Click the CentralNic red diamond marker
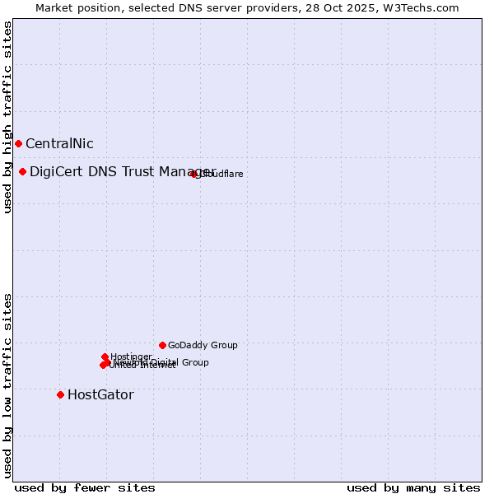 coord(18,144)
